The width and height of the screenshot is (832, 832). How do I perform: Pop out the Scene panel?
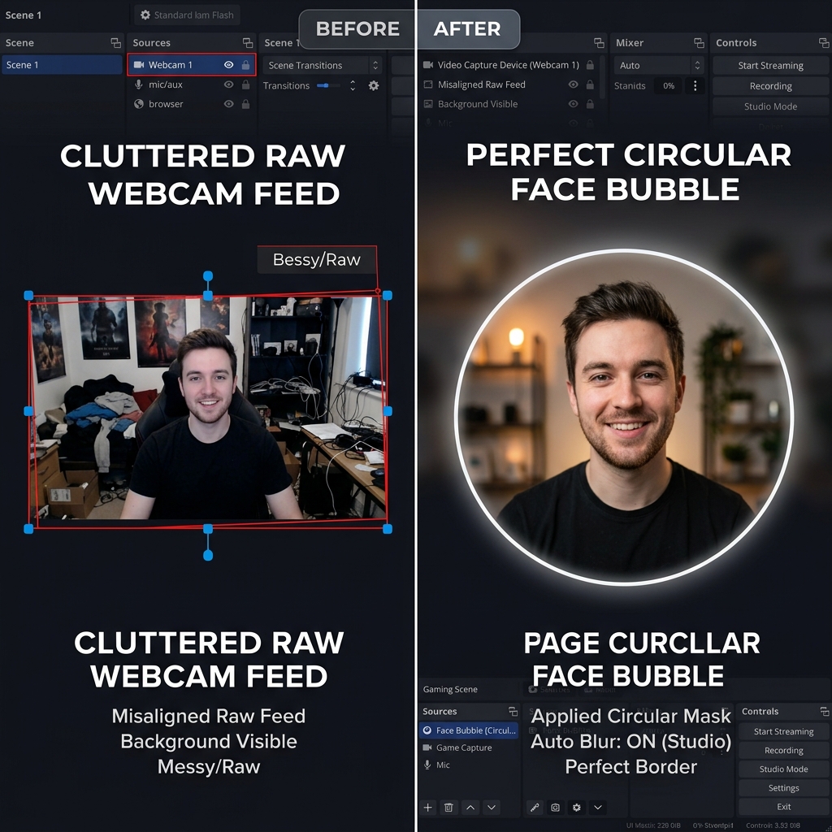tap(115, 43)
